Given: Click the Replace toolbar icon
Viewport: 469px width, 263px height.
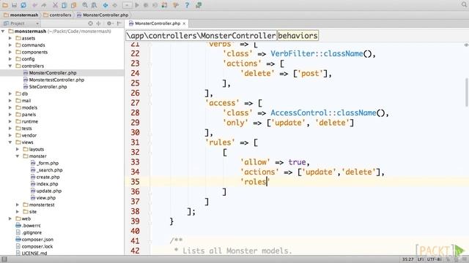Looking at the screenshot, I should click(94, 5).
